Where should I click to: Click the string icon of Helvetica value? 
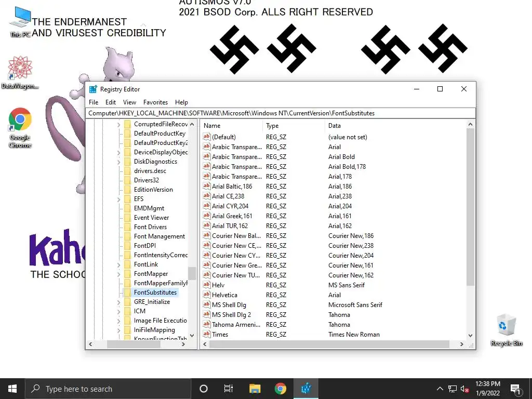tap(207, 295)
